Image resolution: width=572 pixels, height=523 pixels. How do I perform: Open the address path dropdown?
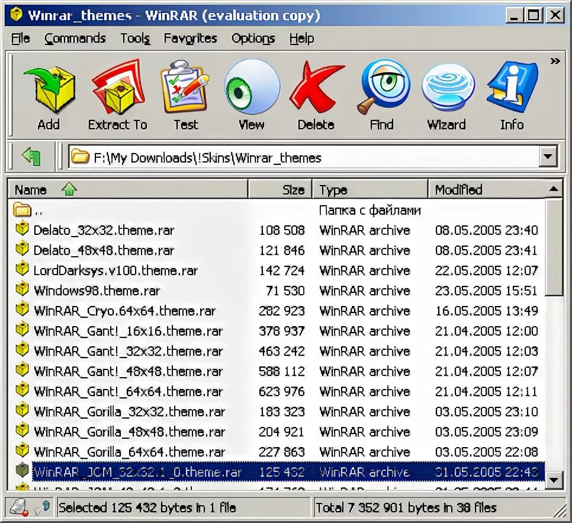pyautogui.click(x=548, y=157)
